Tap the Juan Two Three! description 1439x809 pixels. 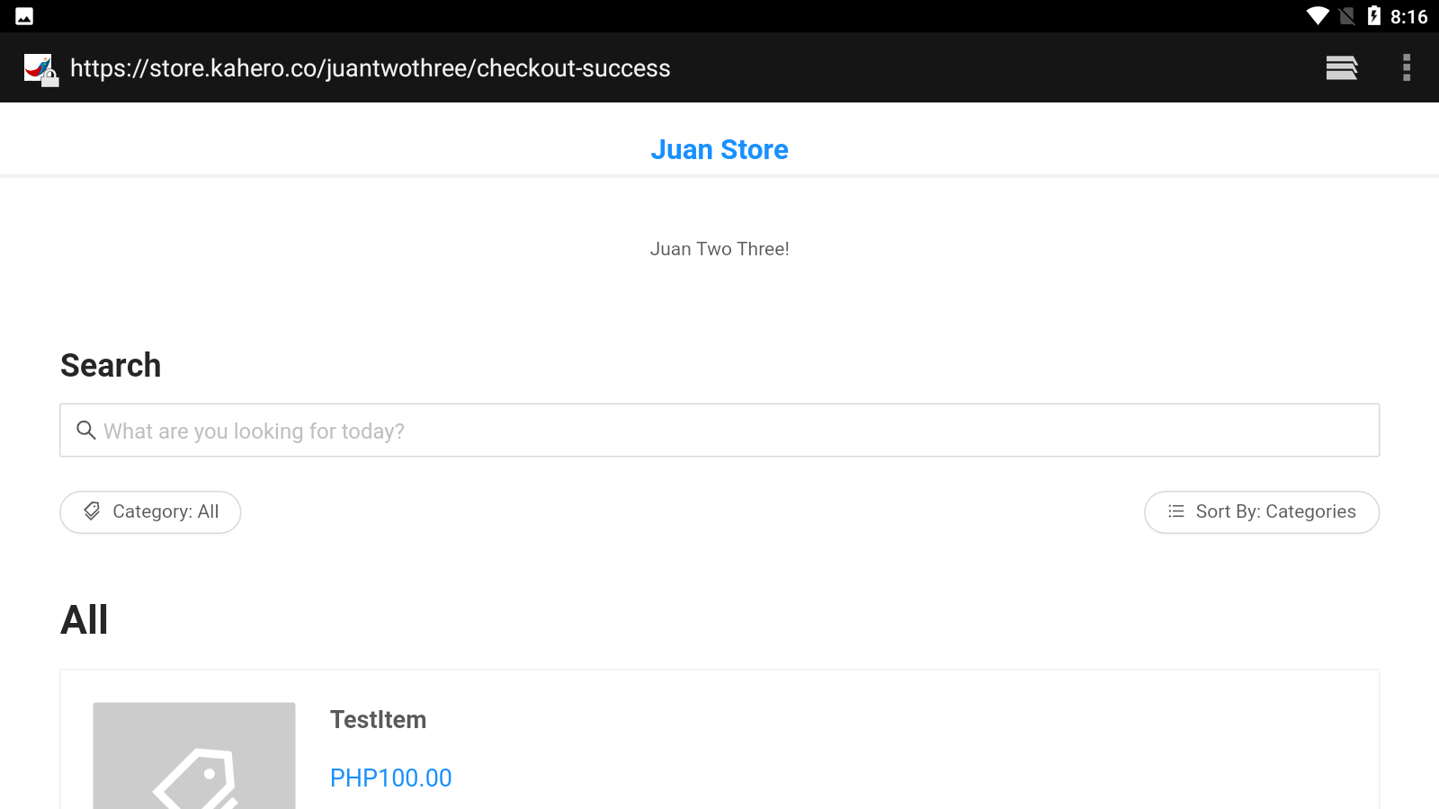tap(719, 249)
